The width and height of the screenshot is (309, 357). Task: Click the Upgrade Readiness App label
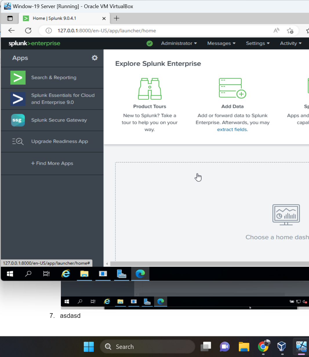[60, 142]
